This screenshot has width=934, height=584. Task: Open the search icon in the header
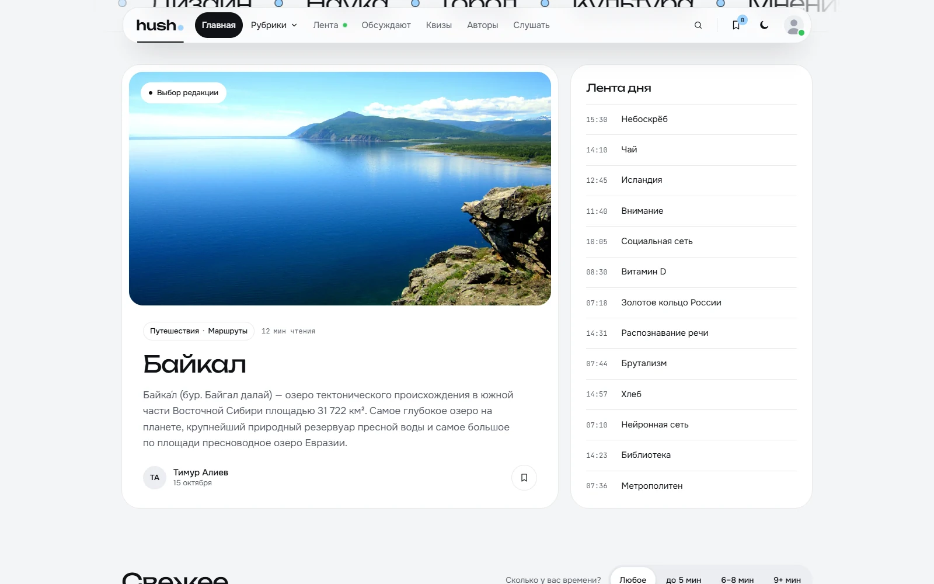pyautogui.click(x=698, y=25)
